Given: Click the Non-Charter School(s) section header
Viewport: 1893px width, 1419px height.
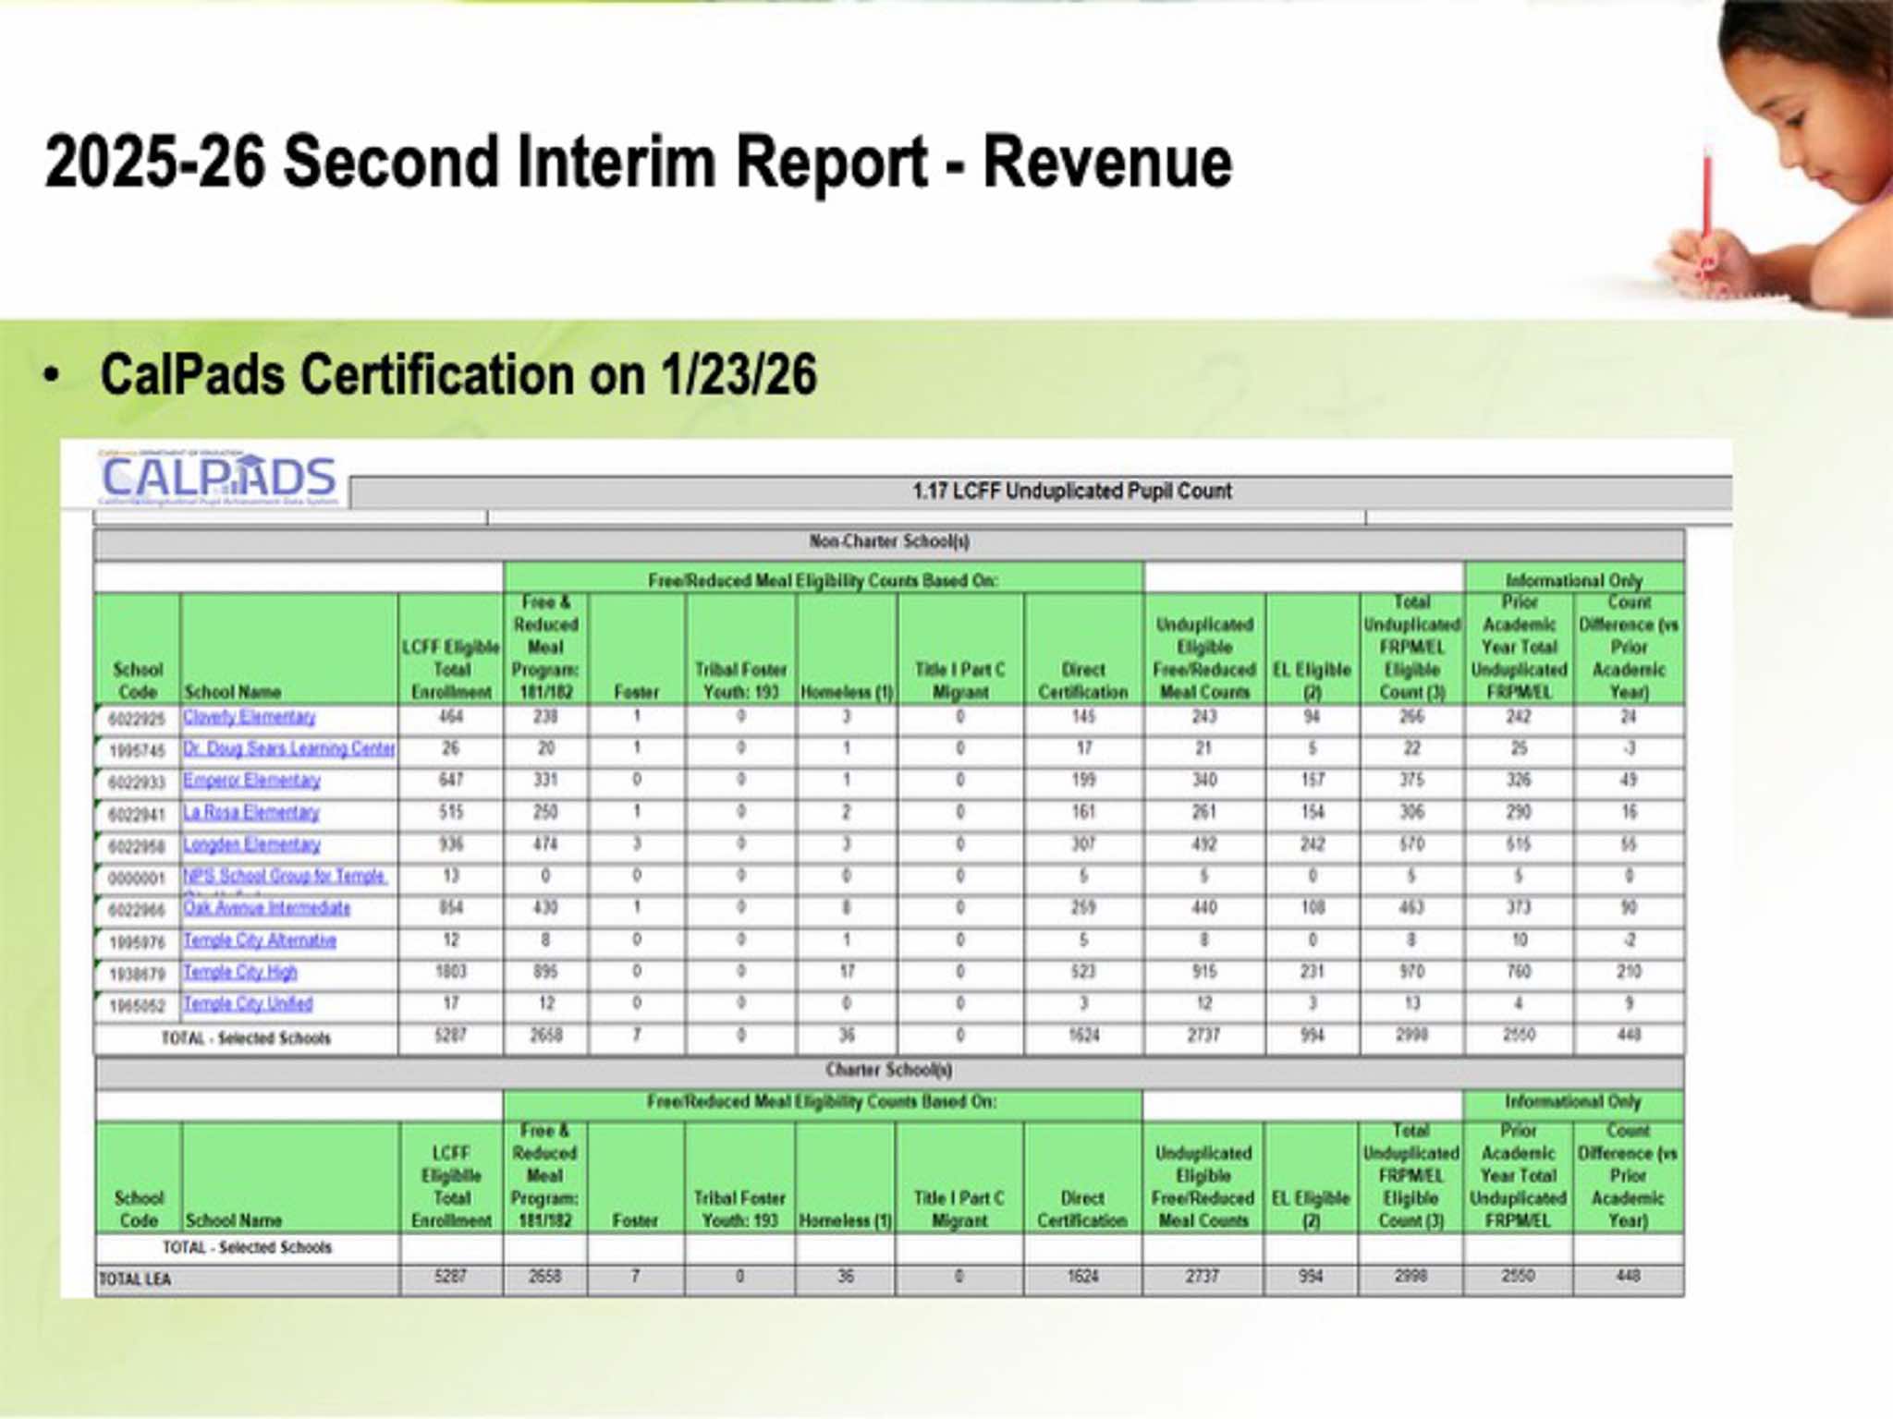Looking at the screenshot, I should pos(888,542).
